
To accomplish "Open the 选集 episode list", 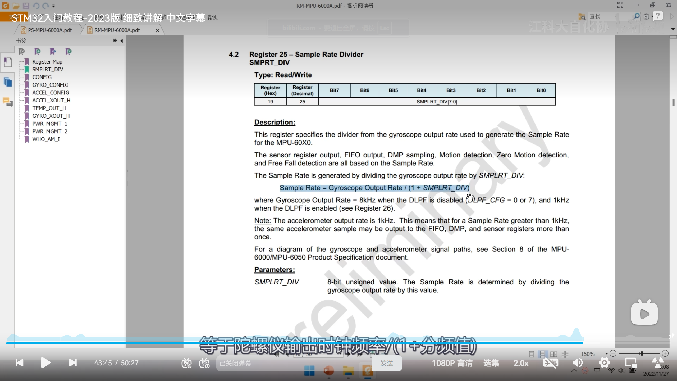I will (x=491, y=363).
